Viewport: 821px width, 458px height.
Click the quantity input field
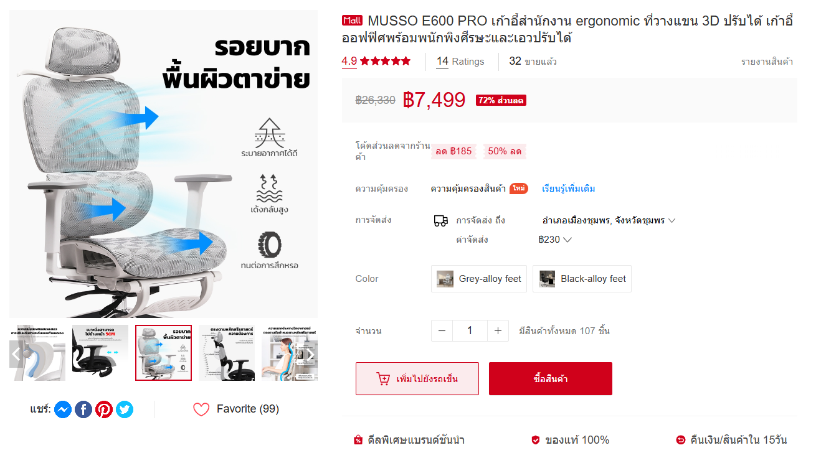point(470,331)
